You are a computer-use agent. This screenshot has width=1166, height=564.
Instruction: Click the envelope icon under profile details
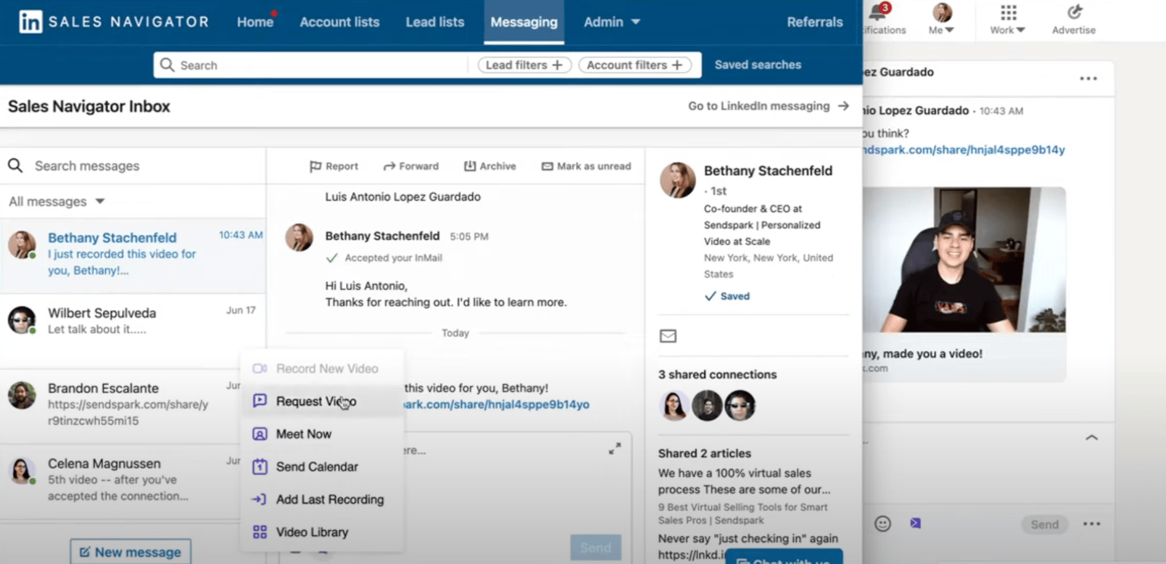668,336
